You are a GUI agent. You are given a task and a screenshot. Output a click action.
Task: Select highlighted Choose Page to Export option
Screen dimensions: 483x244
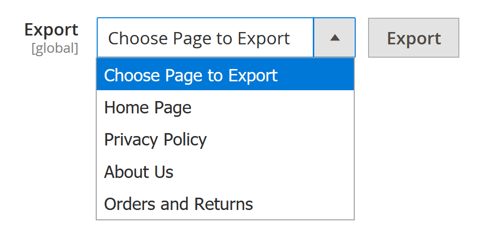191,75
